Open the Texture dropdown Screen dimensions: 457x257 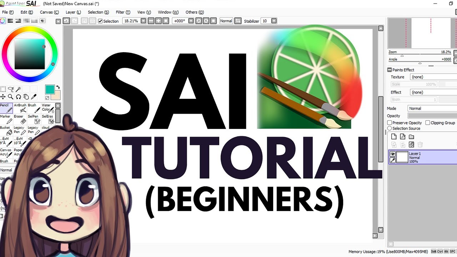pos(433,77)
